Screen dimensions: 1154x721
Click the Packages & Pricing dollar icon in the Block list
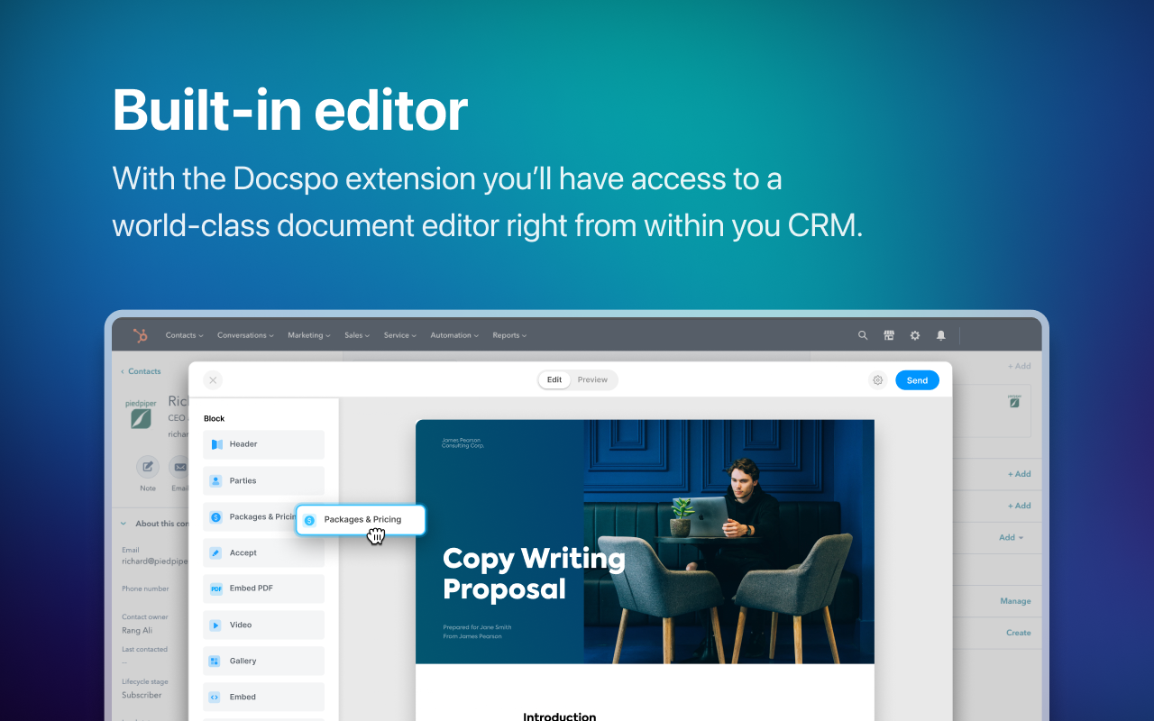(215, 517)
